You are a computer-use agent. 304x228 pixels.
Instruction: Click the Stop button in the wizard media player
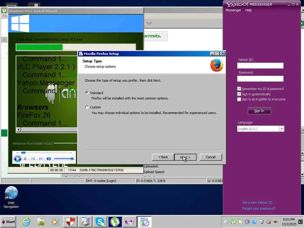pyautogui.click(x=25, y=159)
